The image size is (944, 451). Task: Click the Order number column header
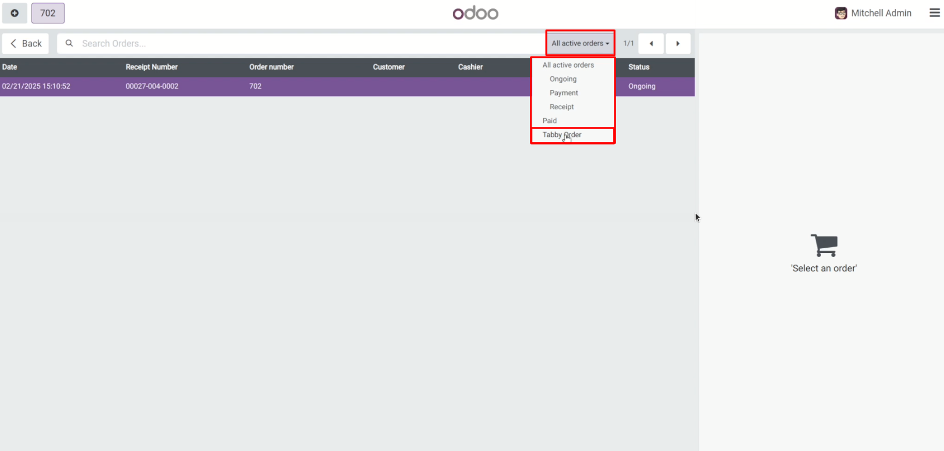click(272, 67)
